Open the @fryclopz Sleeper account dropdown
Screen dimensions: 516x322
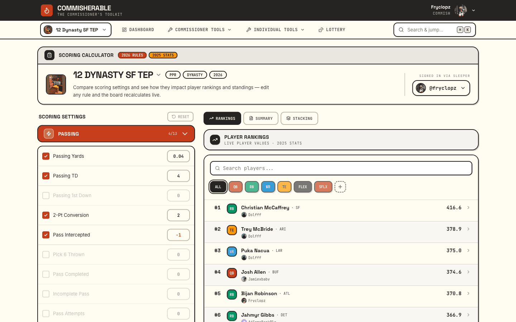[x=441, y=88]
